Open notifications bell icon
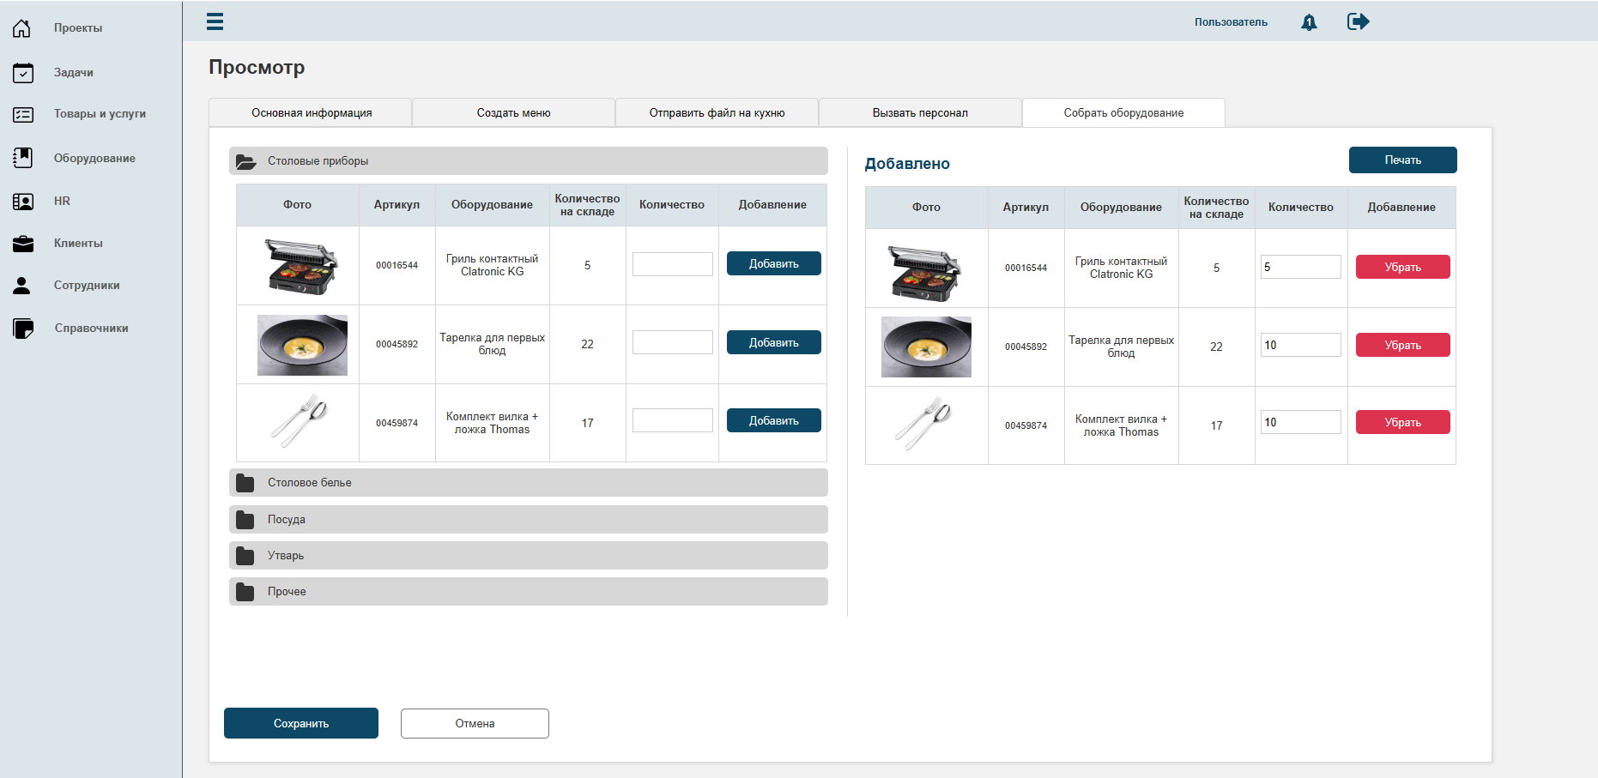This screenshot has height=778, width=1598. (1309, 22)
